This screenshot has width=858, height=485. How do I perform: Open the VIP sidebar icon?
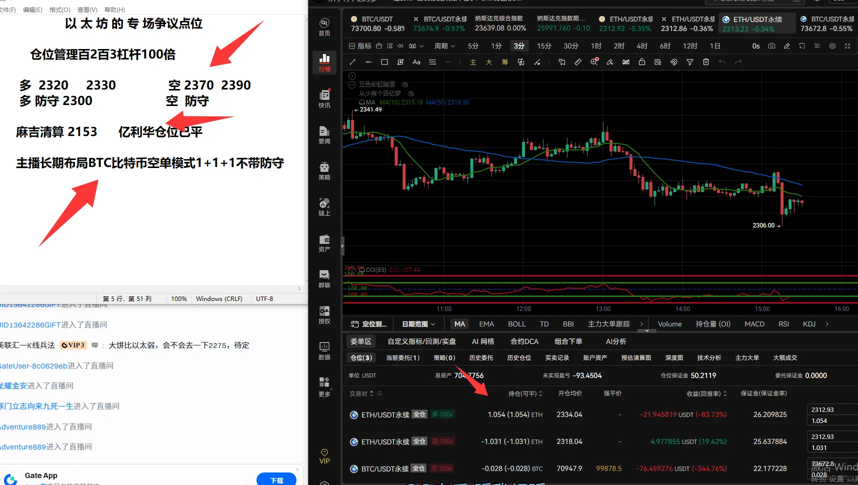click(x=324, y=456)
